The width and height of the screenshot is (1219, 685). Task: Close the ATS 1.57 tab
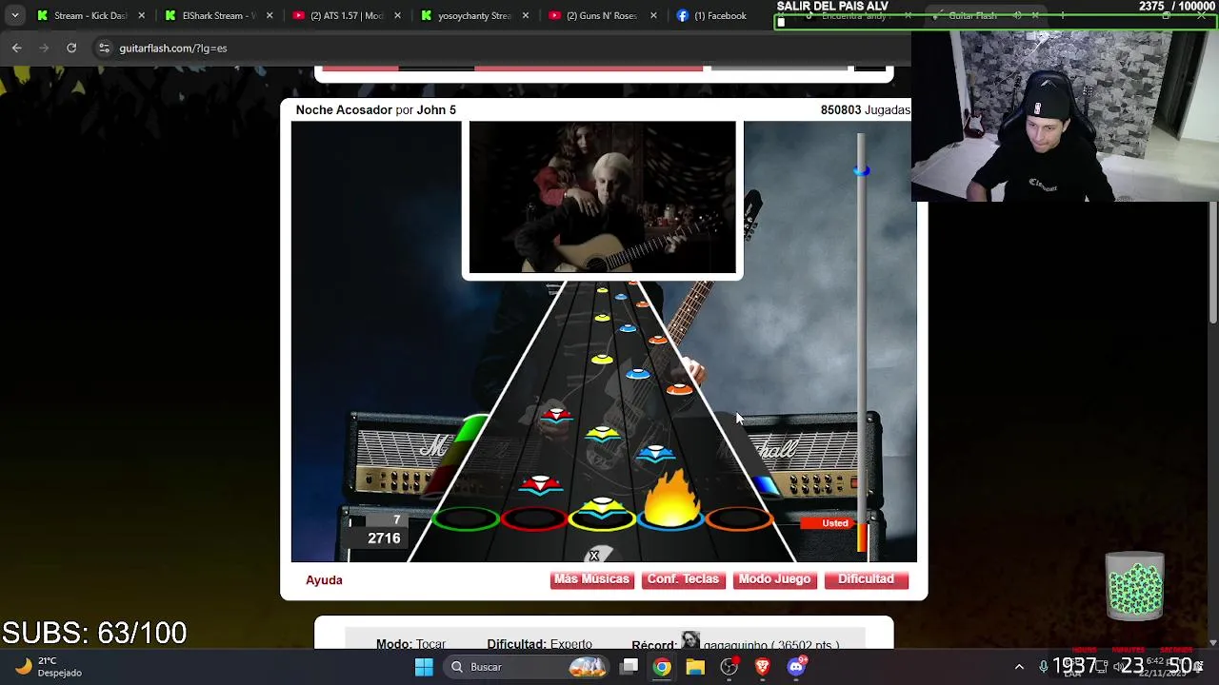pyautogui.click(x=397, y=15)
